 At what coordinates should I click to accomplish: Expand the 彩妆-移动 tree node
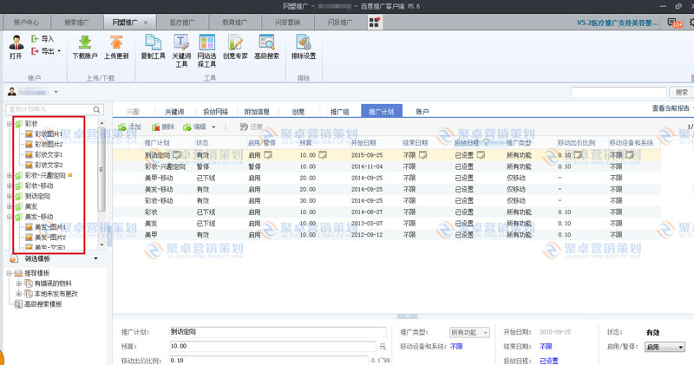[10, 186]
